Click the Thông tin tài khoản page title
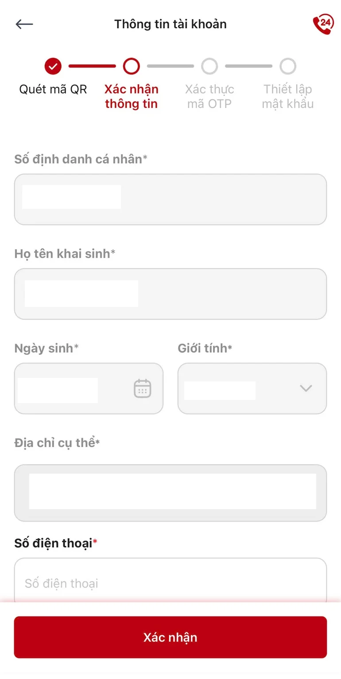The height and width of the screenshot is (679, 341). click(170, 24)
